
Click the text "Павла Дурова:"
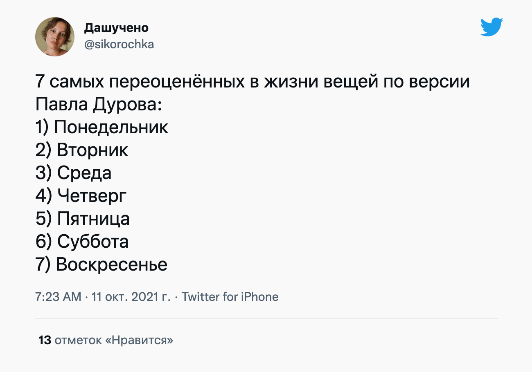[99, 105]
